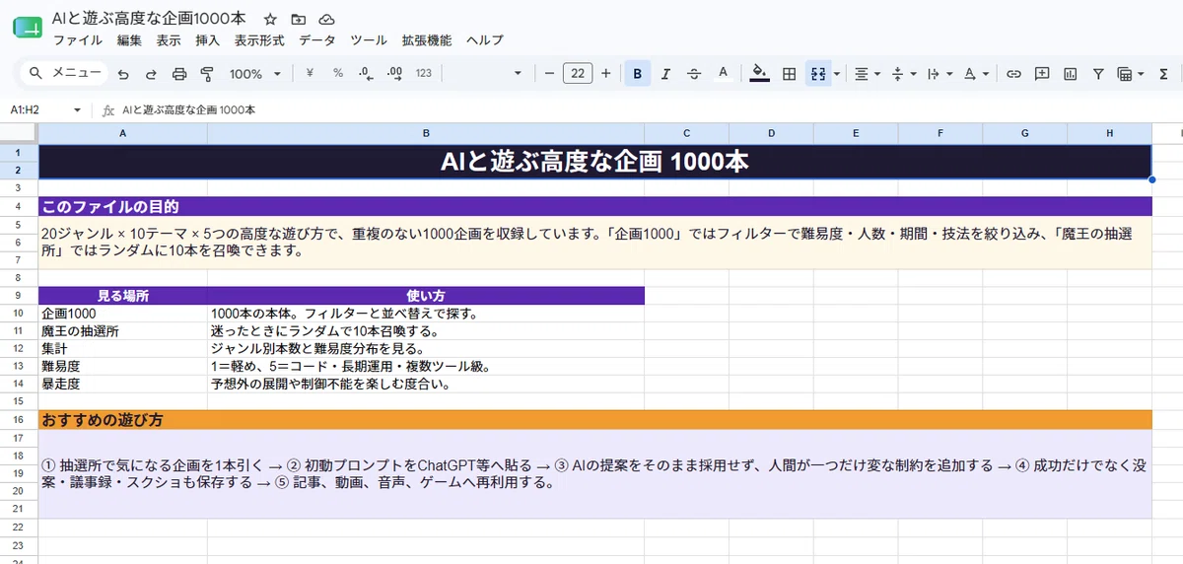Open the functions sigma icon

tap(1164, 73)
